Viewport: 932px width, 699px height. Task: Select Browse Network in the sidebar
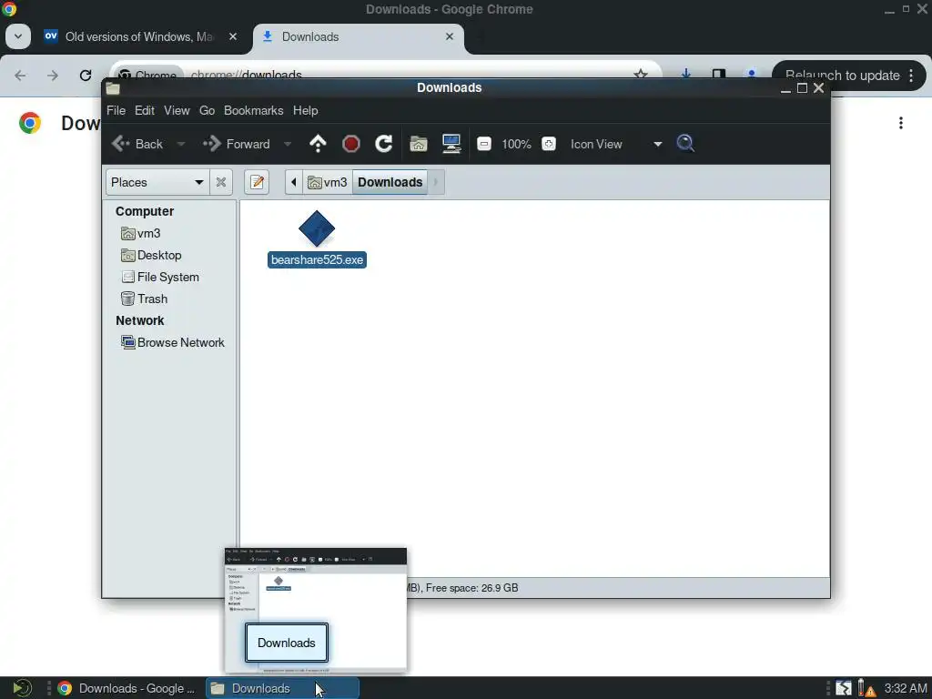coord(173,343)
